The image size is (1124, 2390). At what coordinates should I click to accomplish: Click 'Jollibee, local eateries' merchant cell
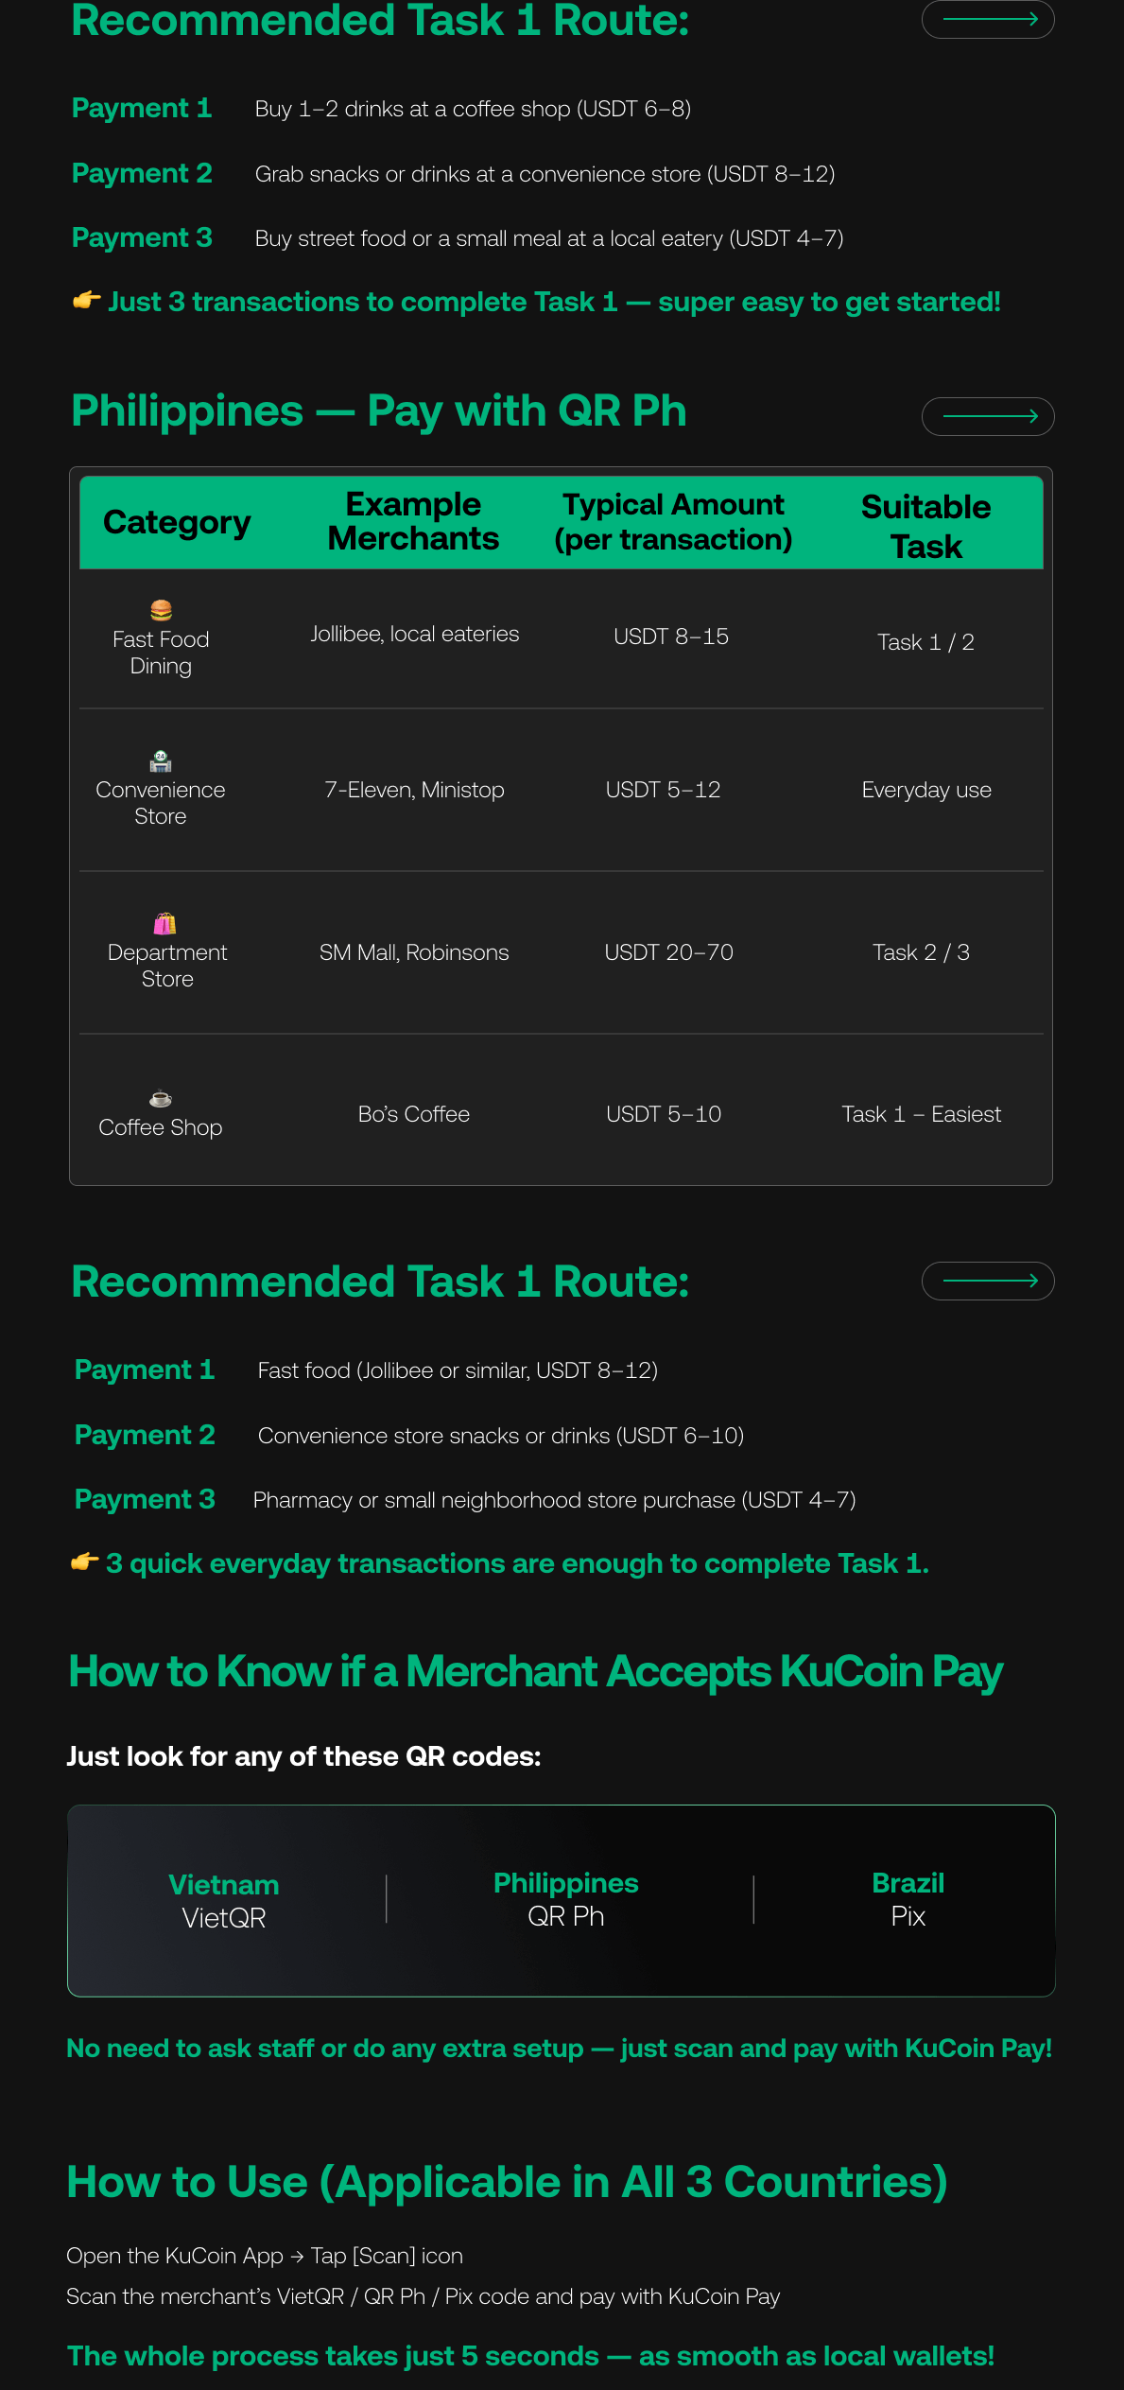[x=415, y=635]
